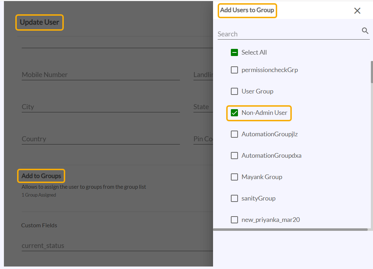This screenshot has width=373, height=269.
Task: Click the City input field
Action: pos(100,107)
